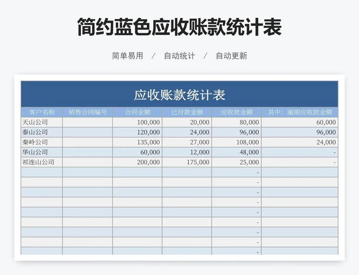Click the 自动统计 subtitle text

tap(179, 56)
